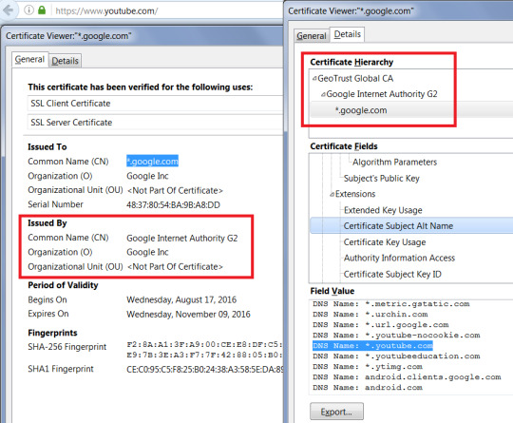Open Details tab in left certificate viewer
Viewport: 513px width, 423px height.
pyautogui.click(x=66, y=61)
